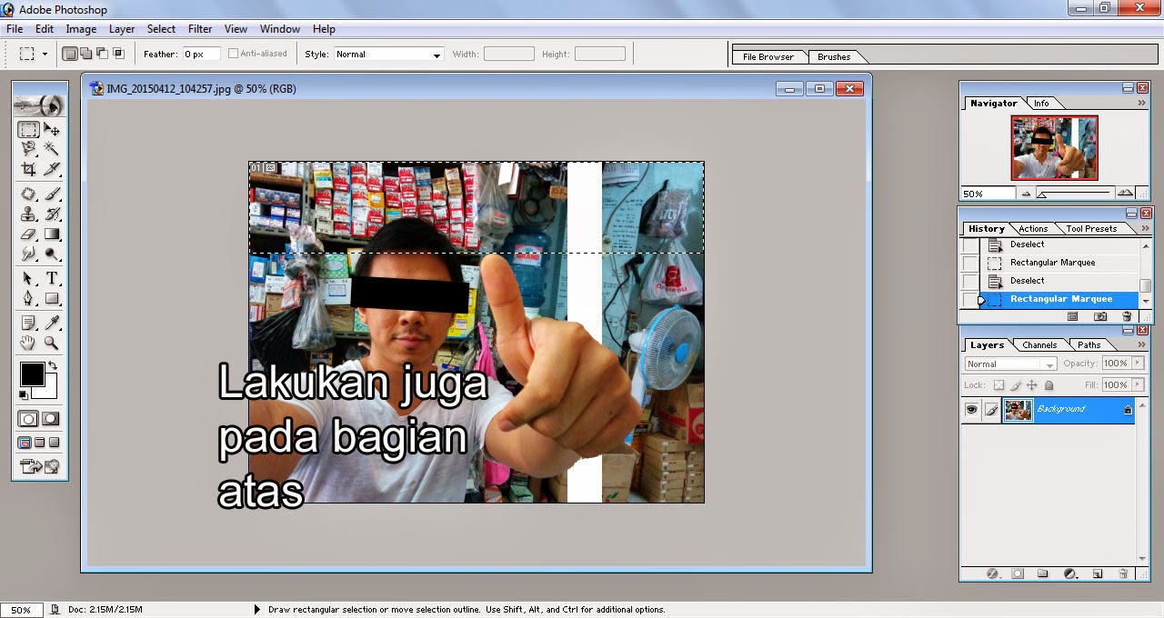This screenshot has height=618, width=1164.
Task: Open the File Browser tab
Action: click(768, 56)
